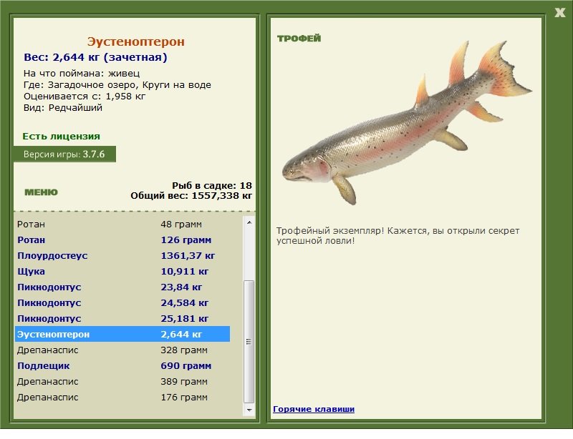
Task: Click the fish list scrollbar thumb
Action: (249, 342)
